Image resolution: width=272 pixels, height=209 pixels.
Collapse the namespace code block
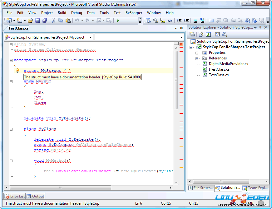click(x=11, y=60)
